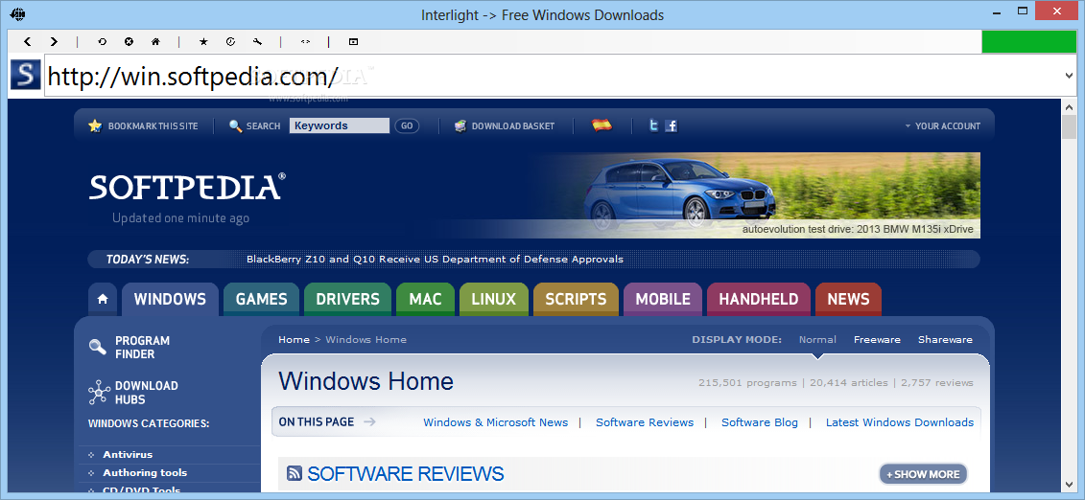This screenshot has width=1085, height=500.
Task: Click the scrollbar up arrow
Action: click(x=1069, y=107)
